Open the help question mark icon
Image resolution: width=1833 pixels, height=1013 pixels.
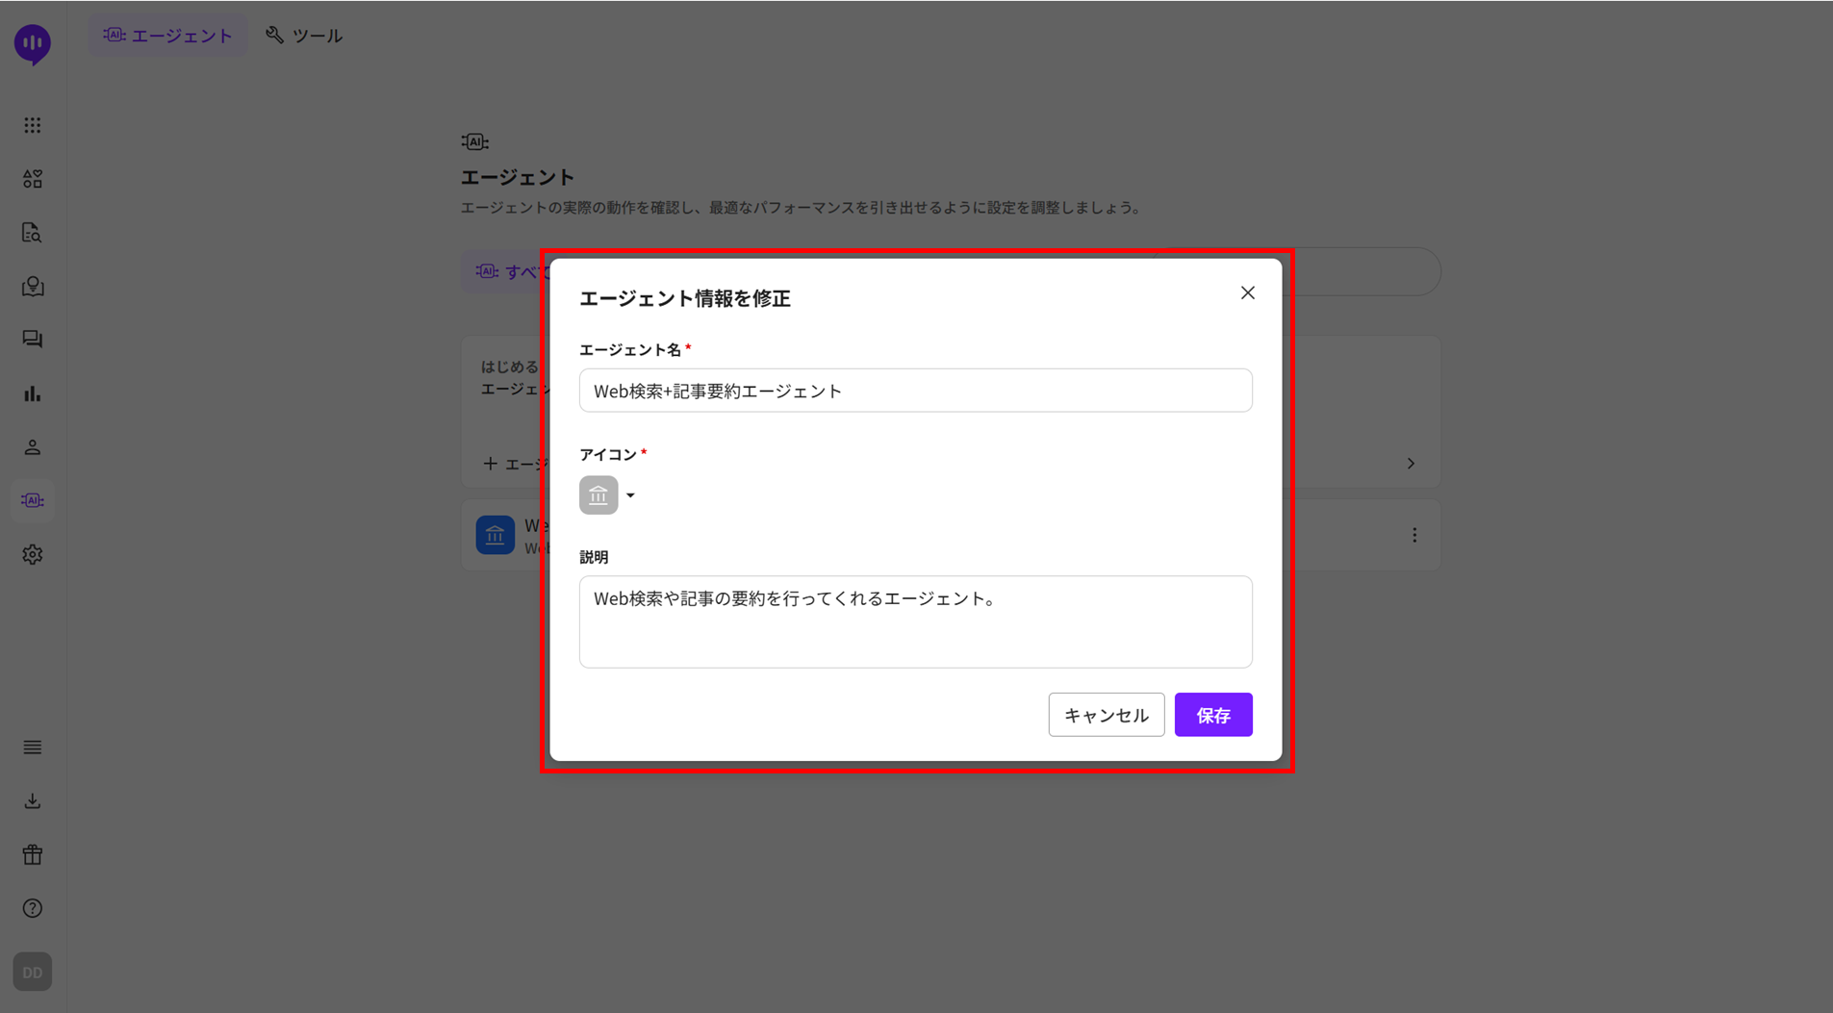click(33, 908)
